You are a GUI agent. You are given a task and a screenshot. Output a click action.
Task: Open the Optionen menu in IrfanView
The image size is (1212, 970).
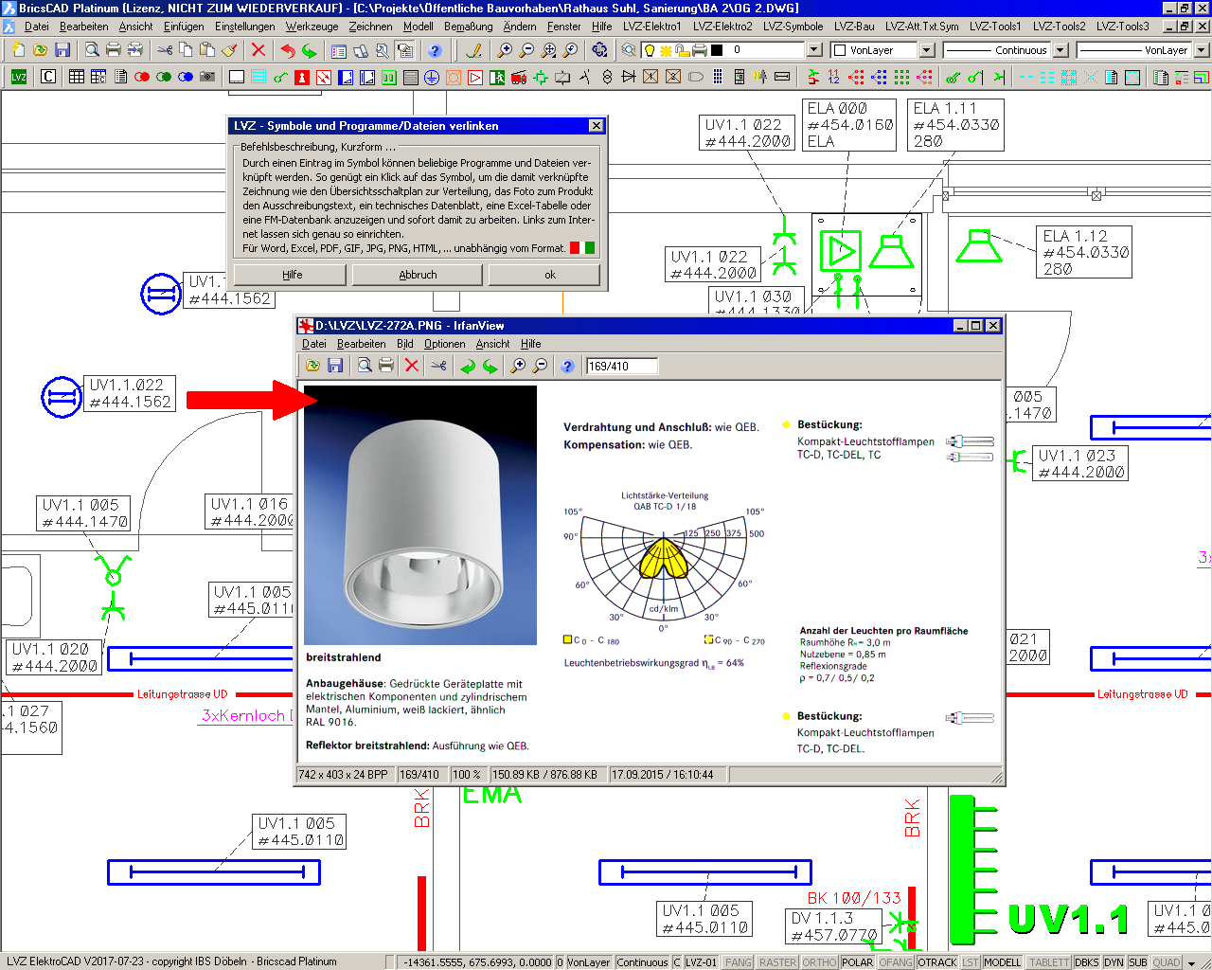[445, 344]
